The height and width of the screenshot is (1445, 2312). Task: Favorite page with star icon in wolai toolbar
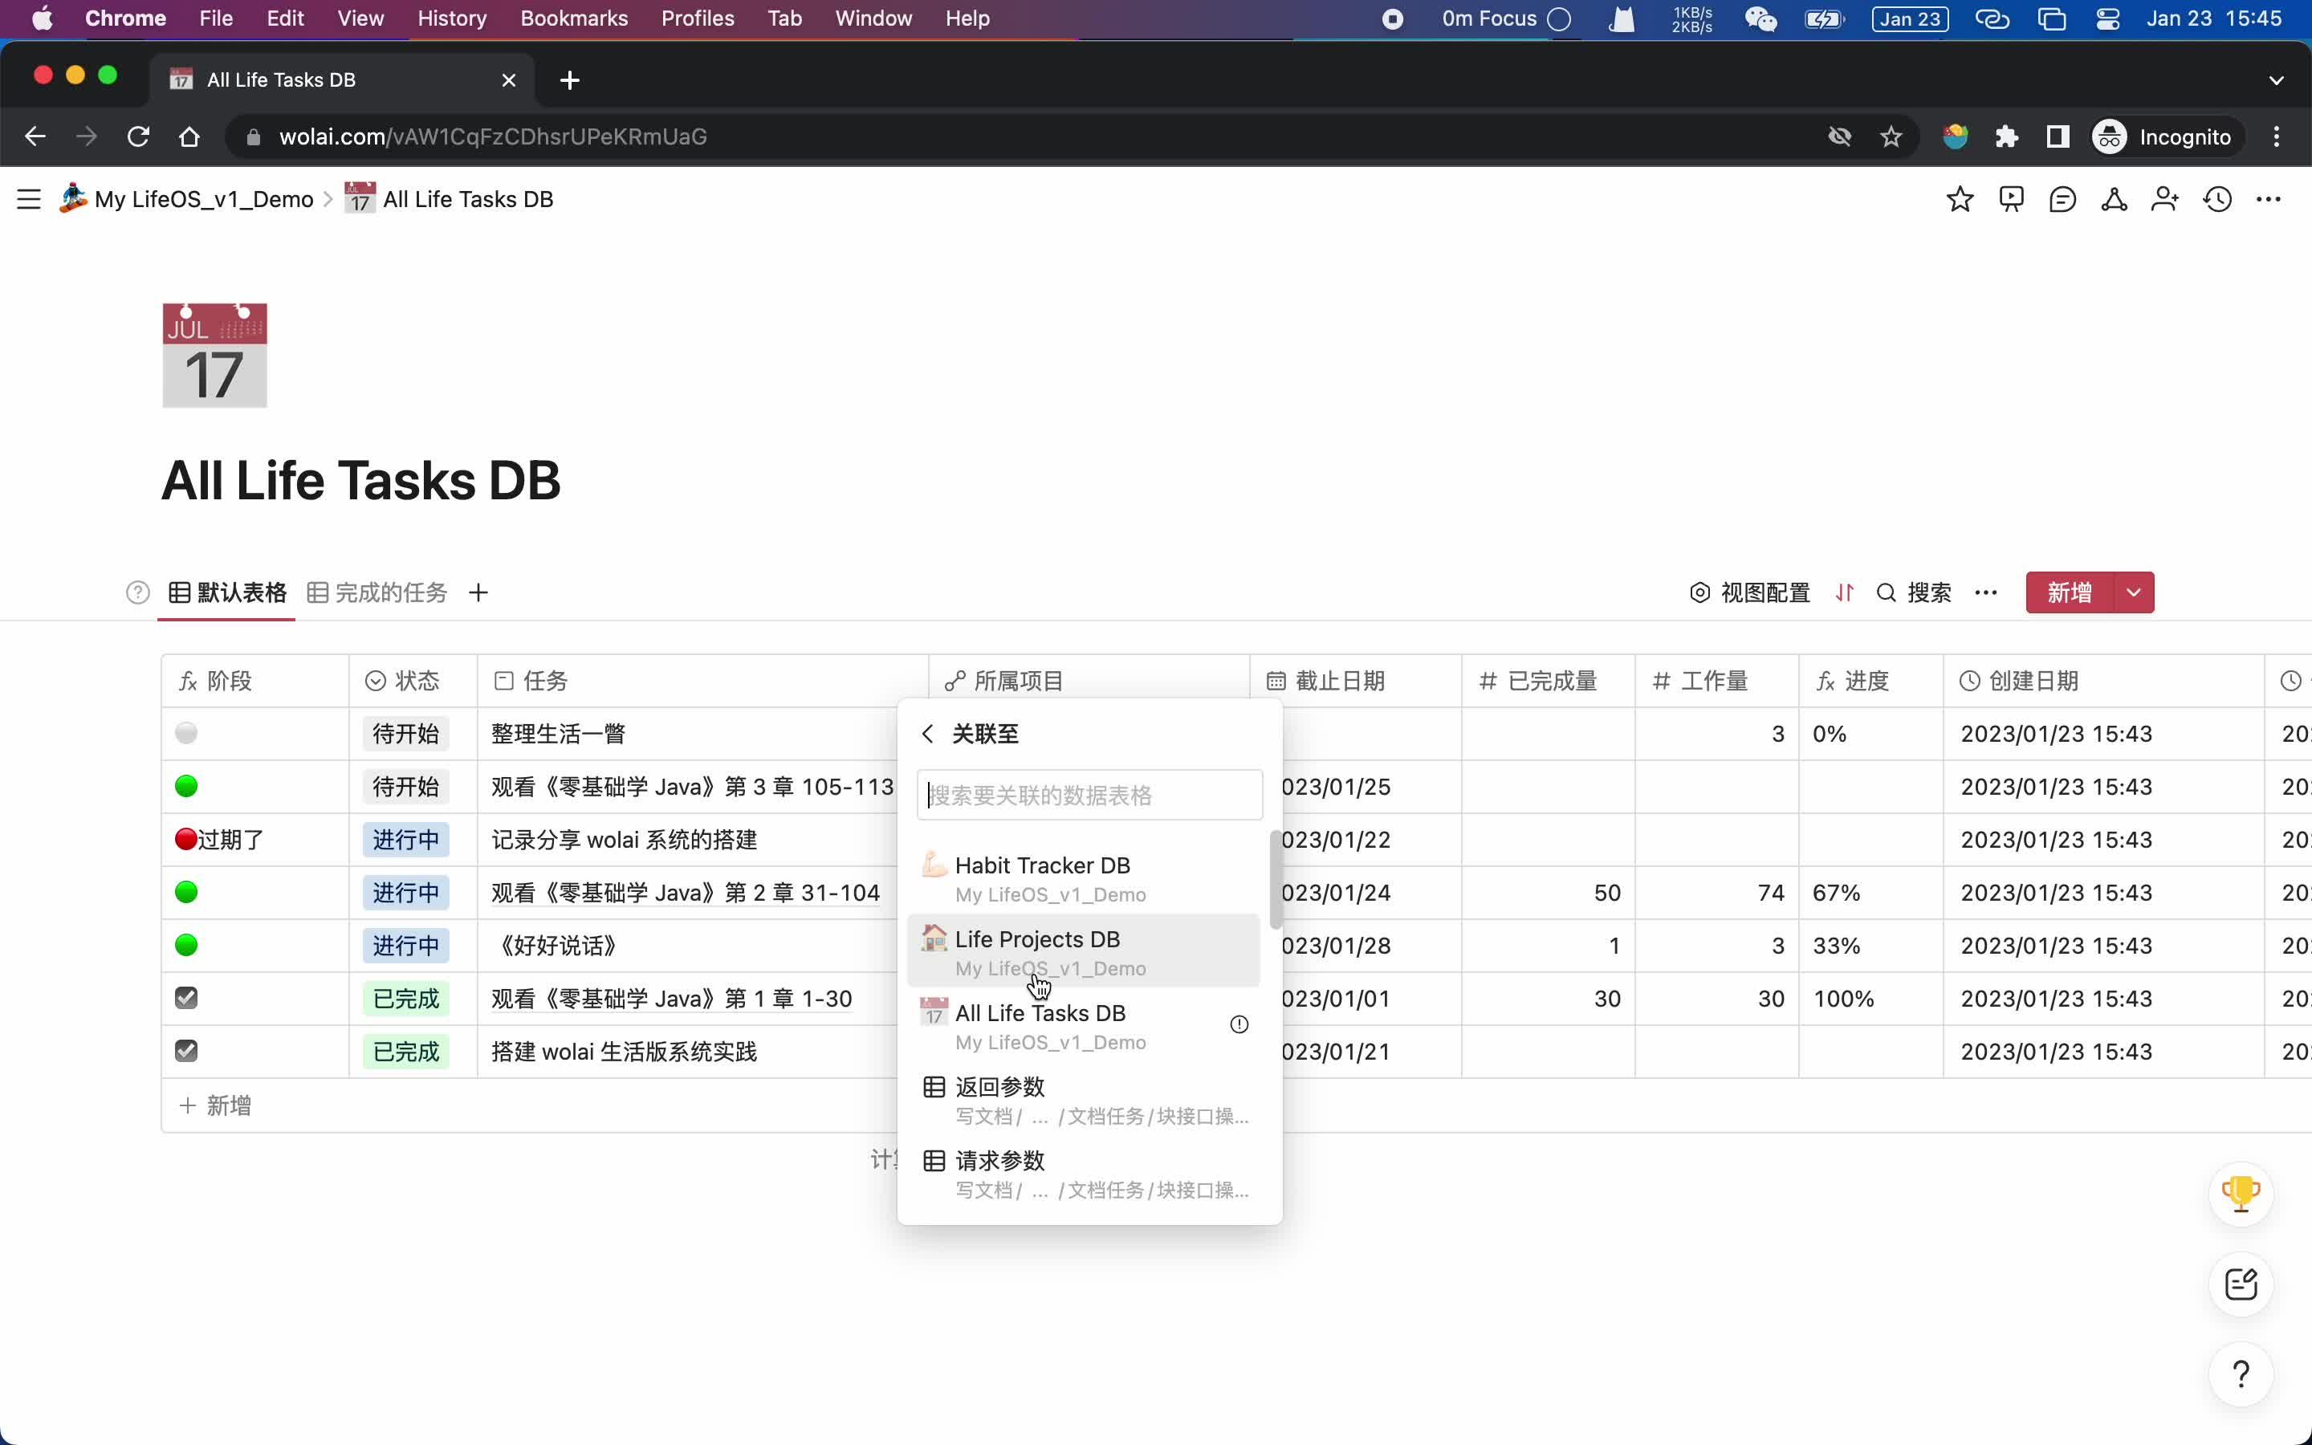tap(1960, 199)
